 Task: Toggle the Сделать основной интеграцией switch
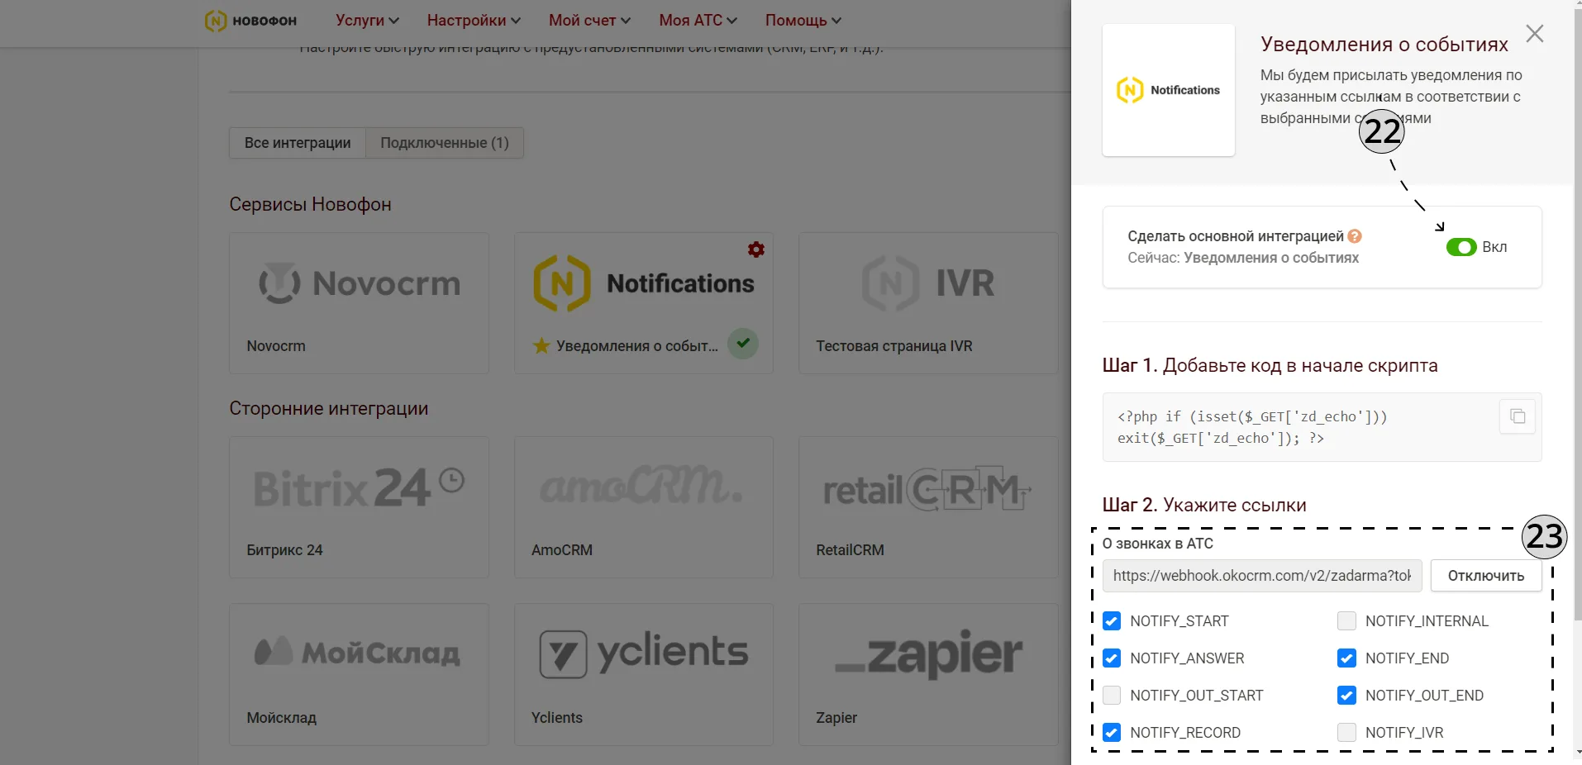[1461, 247]
